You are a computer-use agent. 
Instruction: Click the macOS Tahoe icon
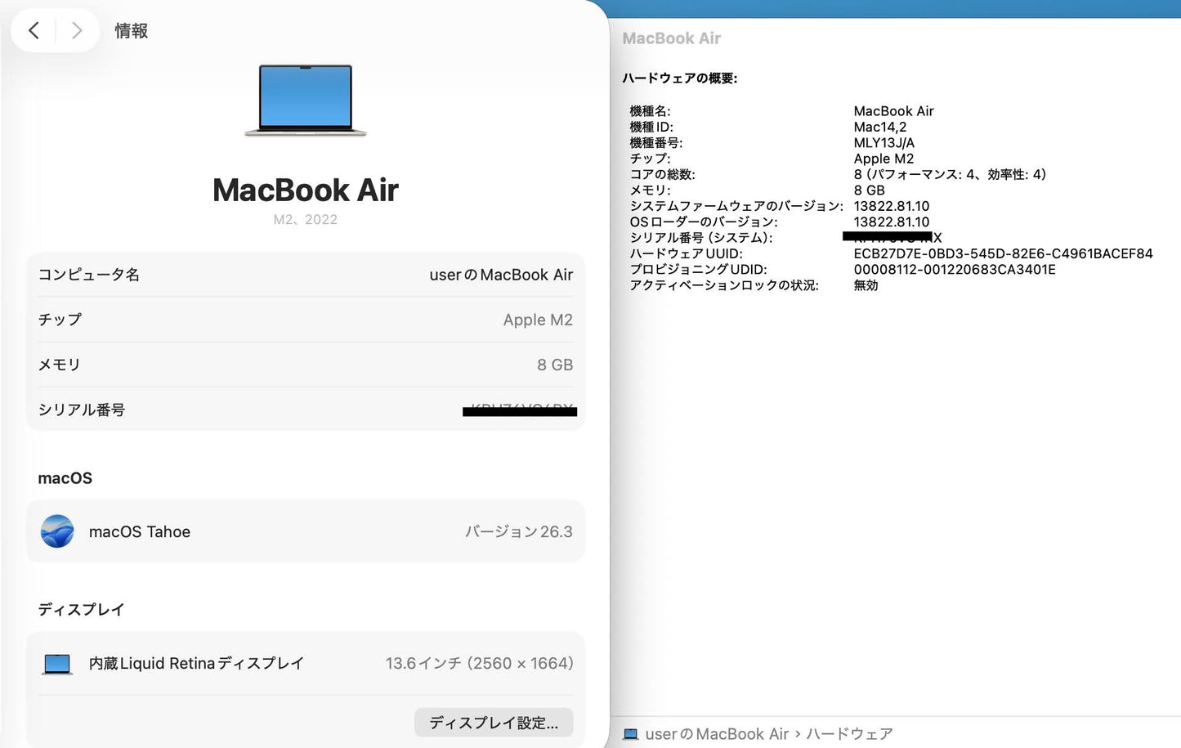click(x=57, y=531)
